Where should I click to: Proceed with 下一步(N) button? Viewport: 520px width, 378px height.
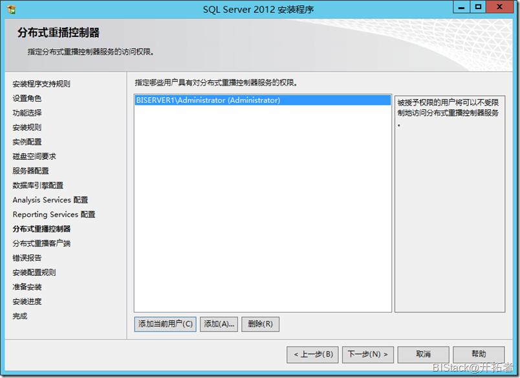pos(368,355)
